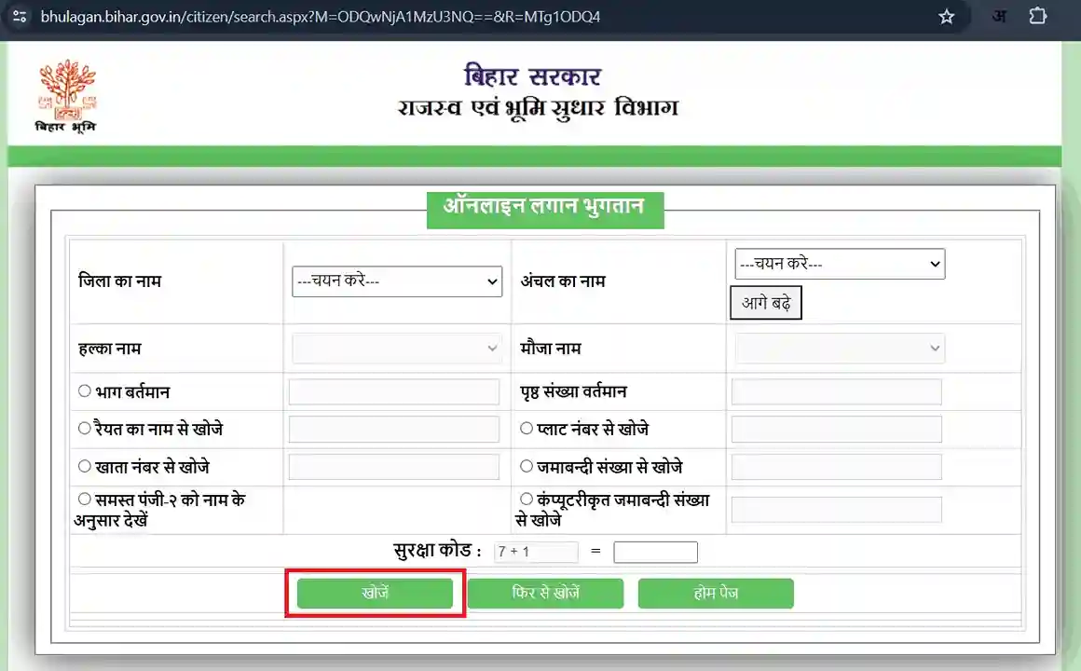Click the 7 + 1 captcha box
This screenshot has width=1081, height=671.
(x=536, y=552)
